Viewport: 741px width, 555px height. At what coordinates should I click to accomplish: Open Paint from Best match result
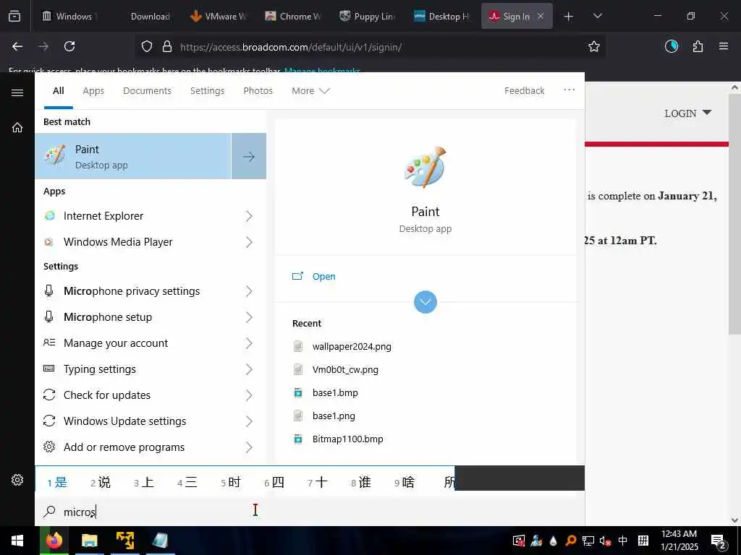click(x=133, y=156)
